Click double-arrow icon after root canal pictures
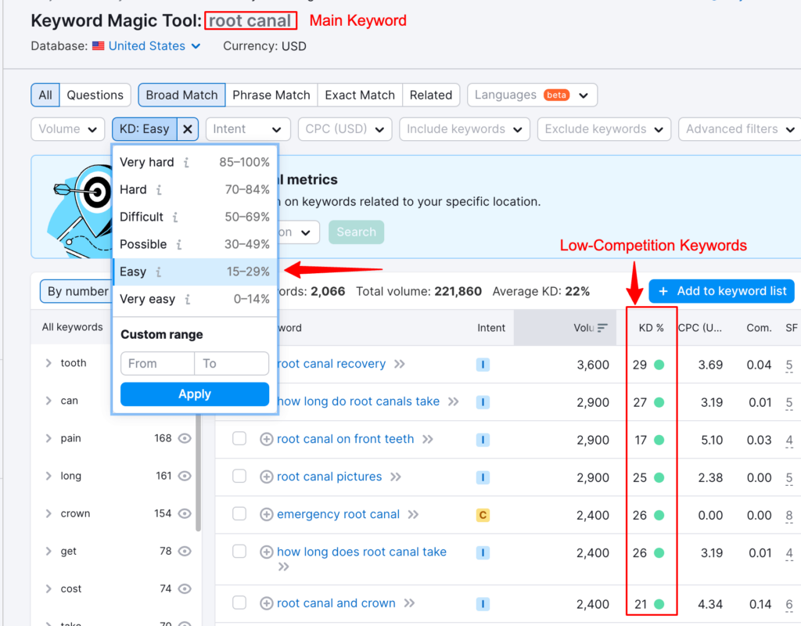801x626 pixels. tap(395, 477)
